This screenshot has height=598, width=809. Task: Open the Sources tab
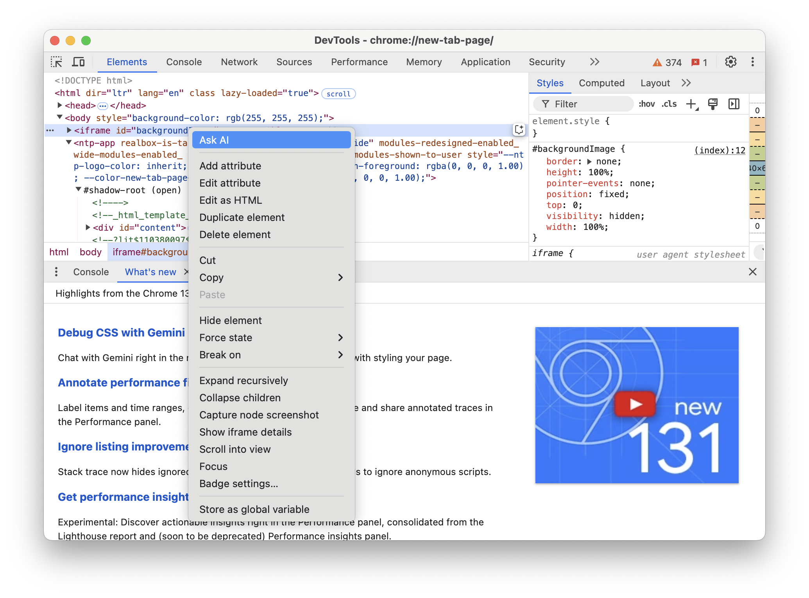click(x=294, y=62)
